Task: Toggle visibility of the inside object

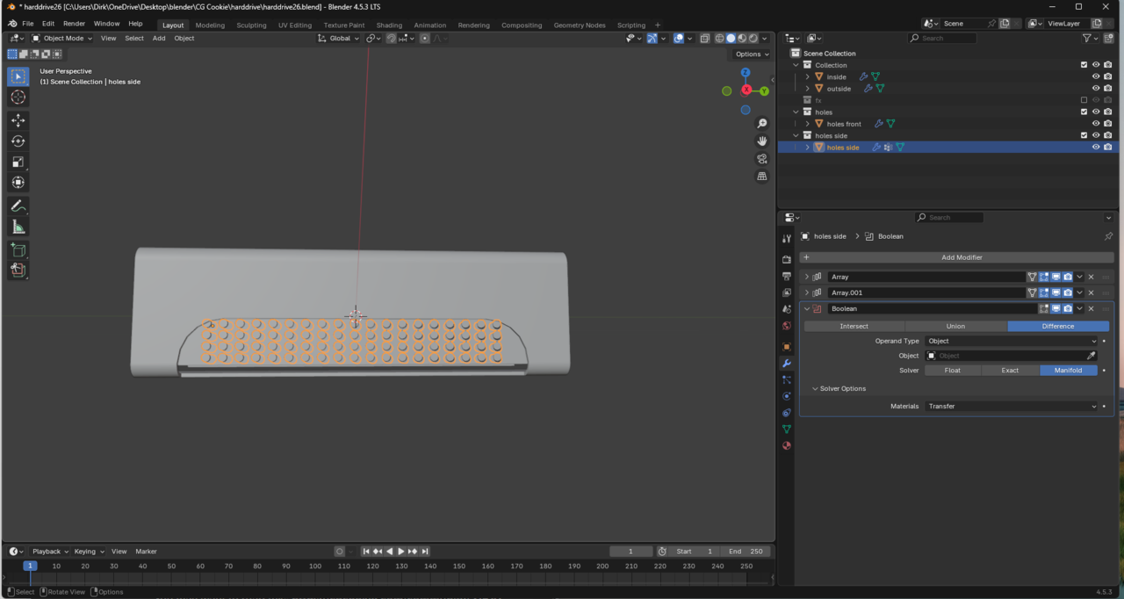Action: 1095,76
